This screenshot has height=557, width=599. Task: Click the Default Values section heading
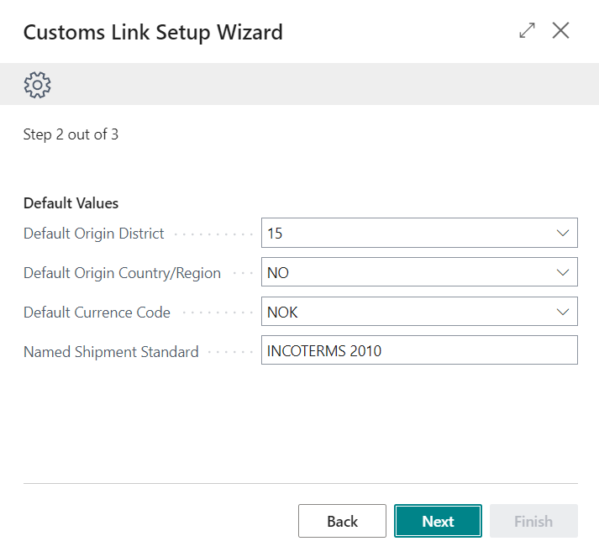[71, 203]
